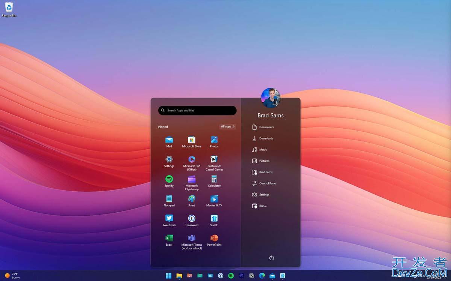Open Spotify from the taskbar

coord(231,276)
